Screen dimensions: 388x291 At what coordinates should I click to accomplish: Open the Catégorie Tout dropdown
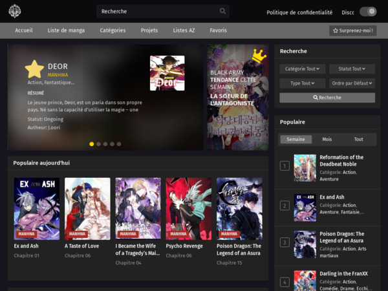point(302,69)
